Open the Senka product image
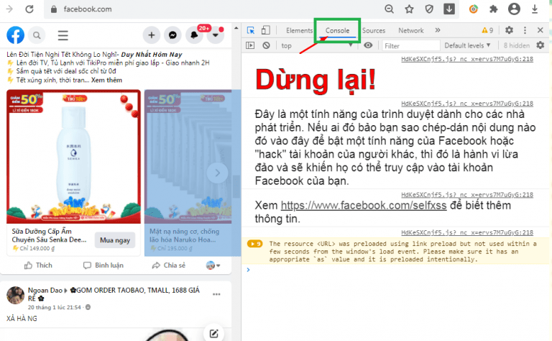The width and height of the screenshot is (552, 341). point(73,157)
